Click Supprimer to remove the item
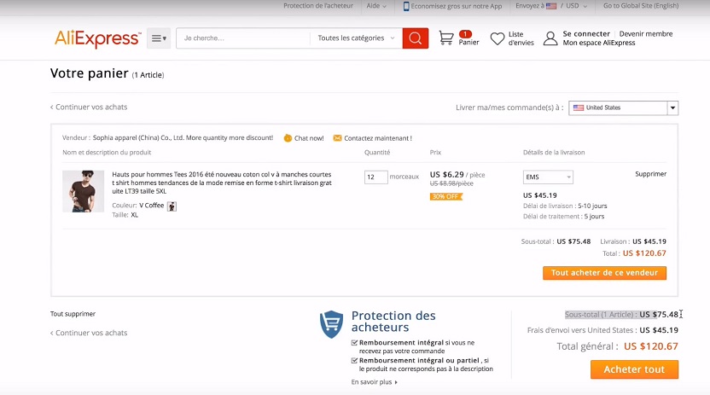710x395 pixels. pos(650,174)
